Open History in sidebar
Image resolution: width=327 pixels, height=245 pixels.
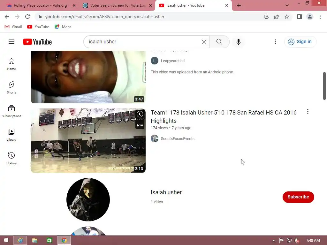tap(11, 159)
